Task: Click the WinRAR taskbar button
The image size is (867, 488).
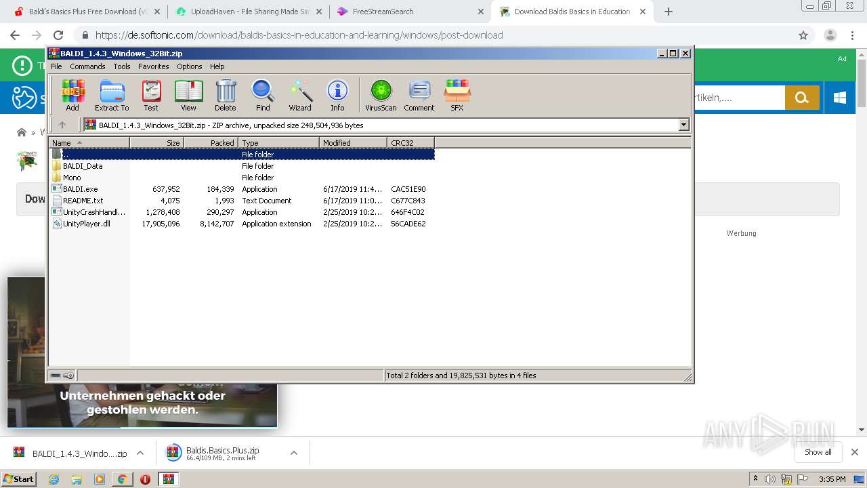Action: [168, 479]
